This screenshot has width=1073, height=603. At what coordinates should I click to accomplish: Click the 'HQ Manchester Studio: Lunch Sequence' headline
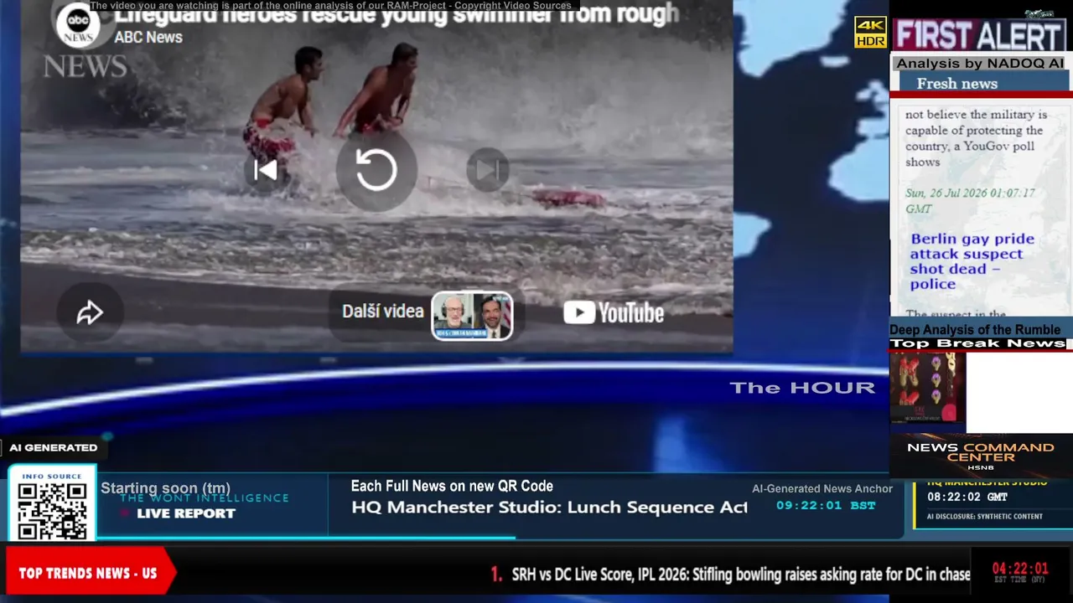click(x=549, y=508)
